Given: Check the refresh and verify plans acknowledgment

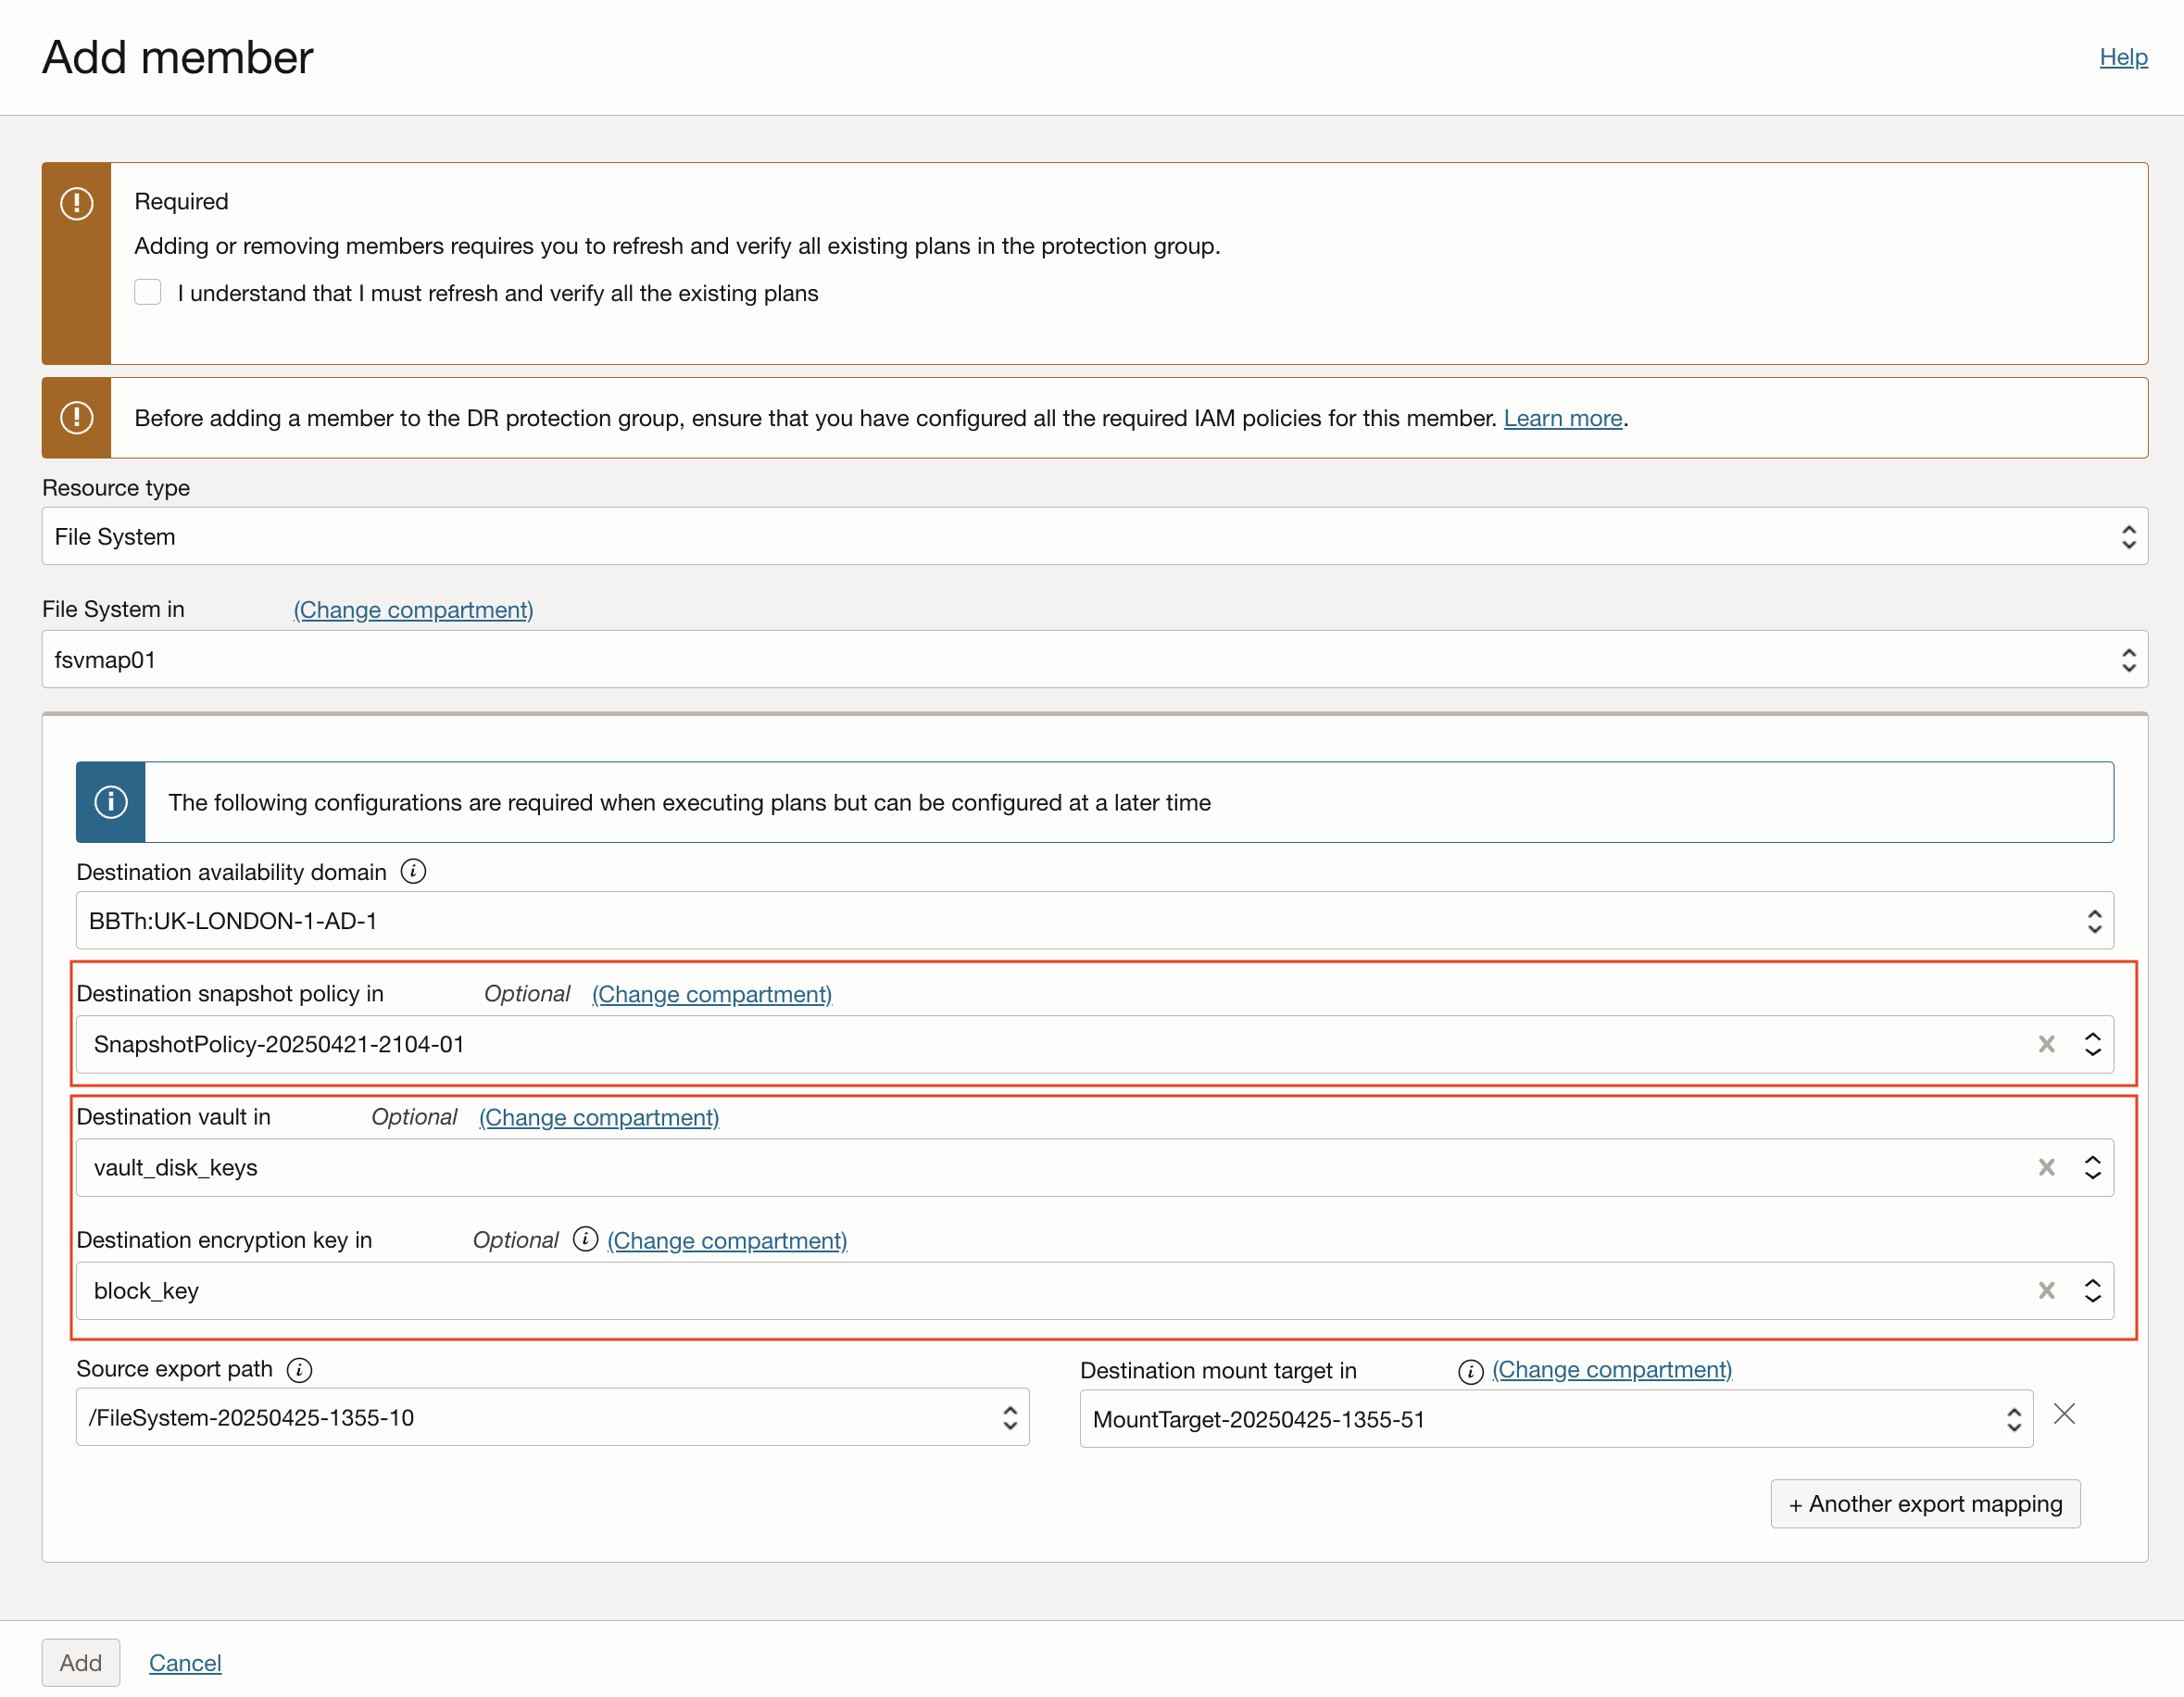Looking at the screenshot, I should click(x=148, y=292).
